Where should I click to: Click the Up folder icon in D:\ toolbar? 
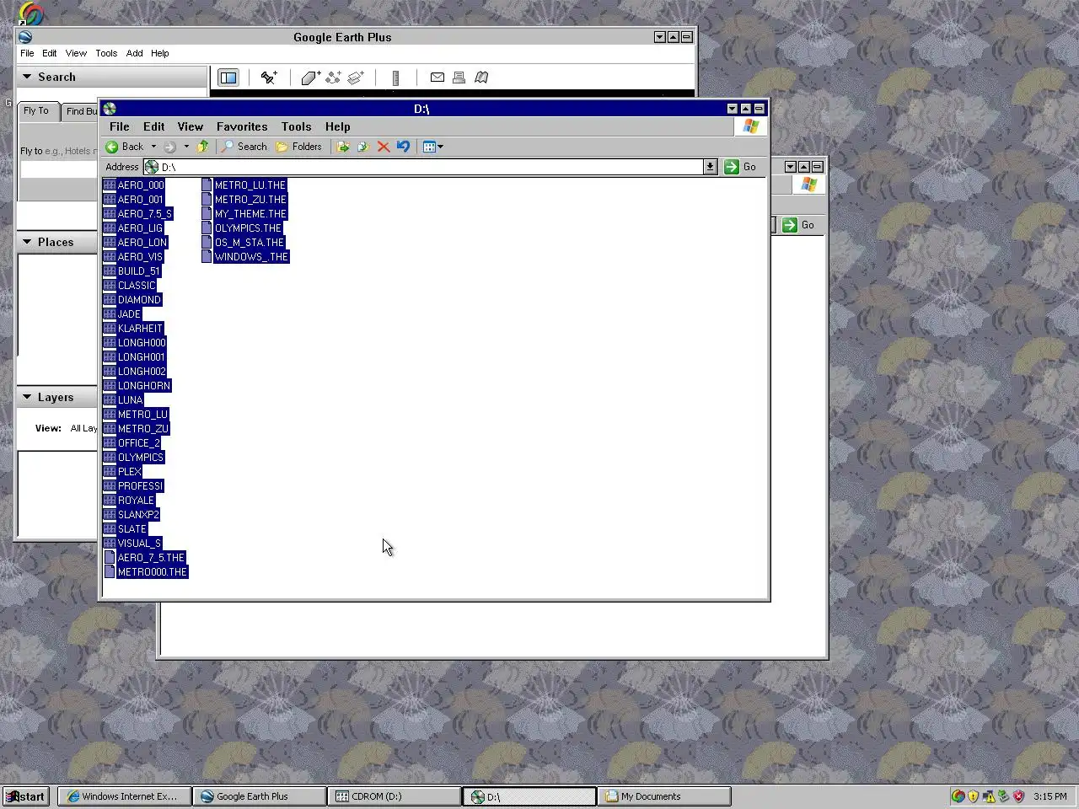coord(202,147)
